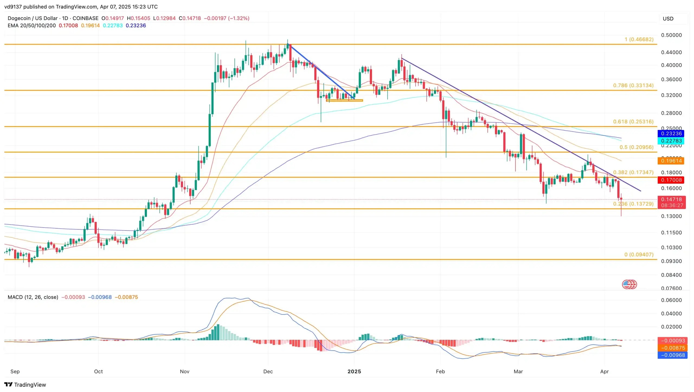Select the current price label 0.14718

(x=671, y=199)
